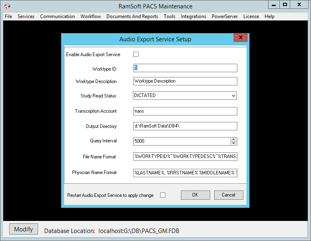The height and width of the screenshot is (241, 311).
Task: Click the Worktype Description text field
Action: click(185, 81)
